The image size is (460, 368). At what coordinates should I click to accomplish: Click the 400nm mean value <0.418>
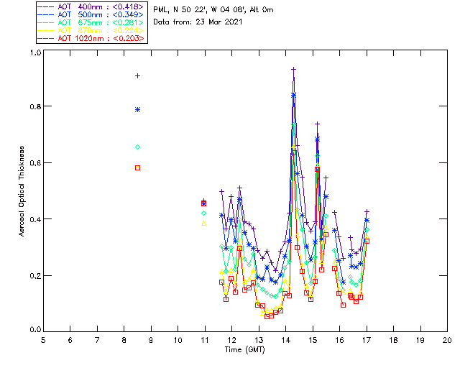click(128, 6)
